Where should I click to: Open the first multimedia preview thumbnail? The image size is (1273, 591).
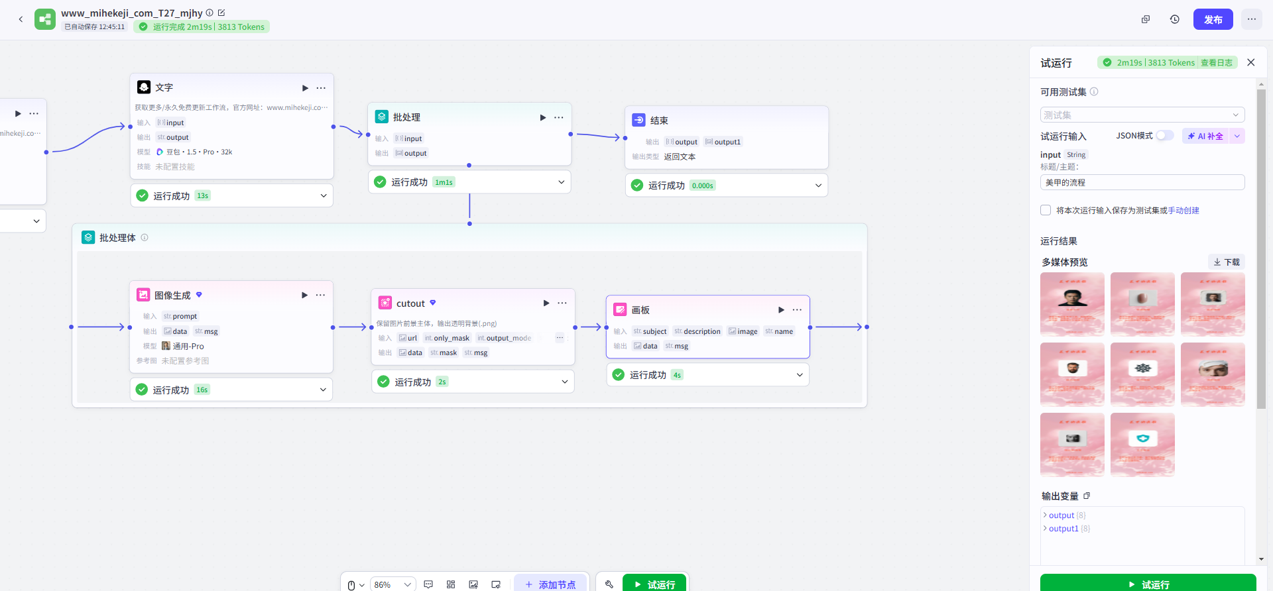pos(1072,304)
